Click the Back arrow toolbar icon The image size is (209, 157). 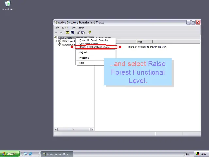(56, 32)
